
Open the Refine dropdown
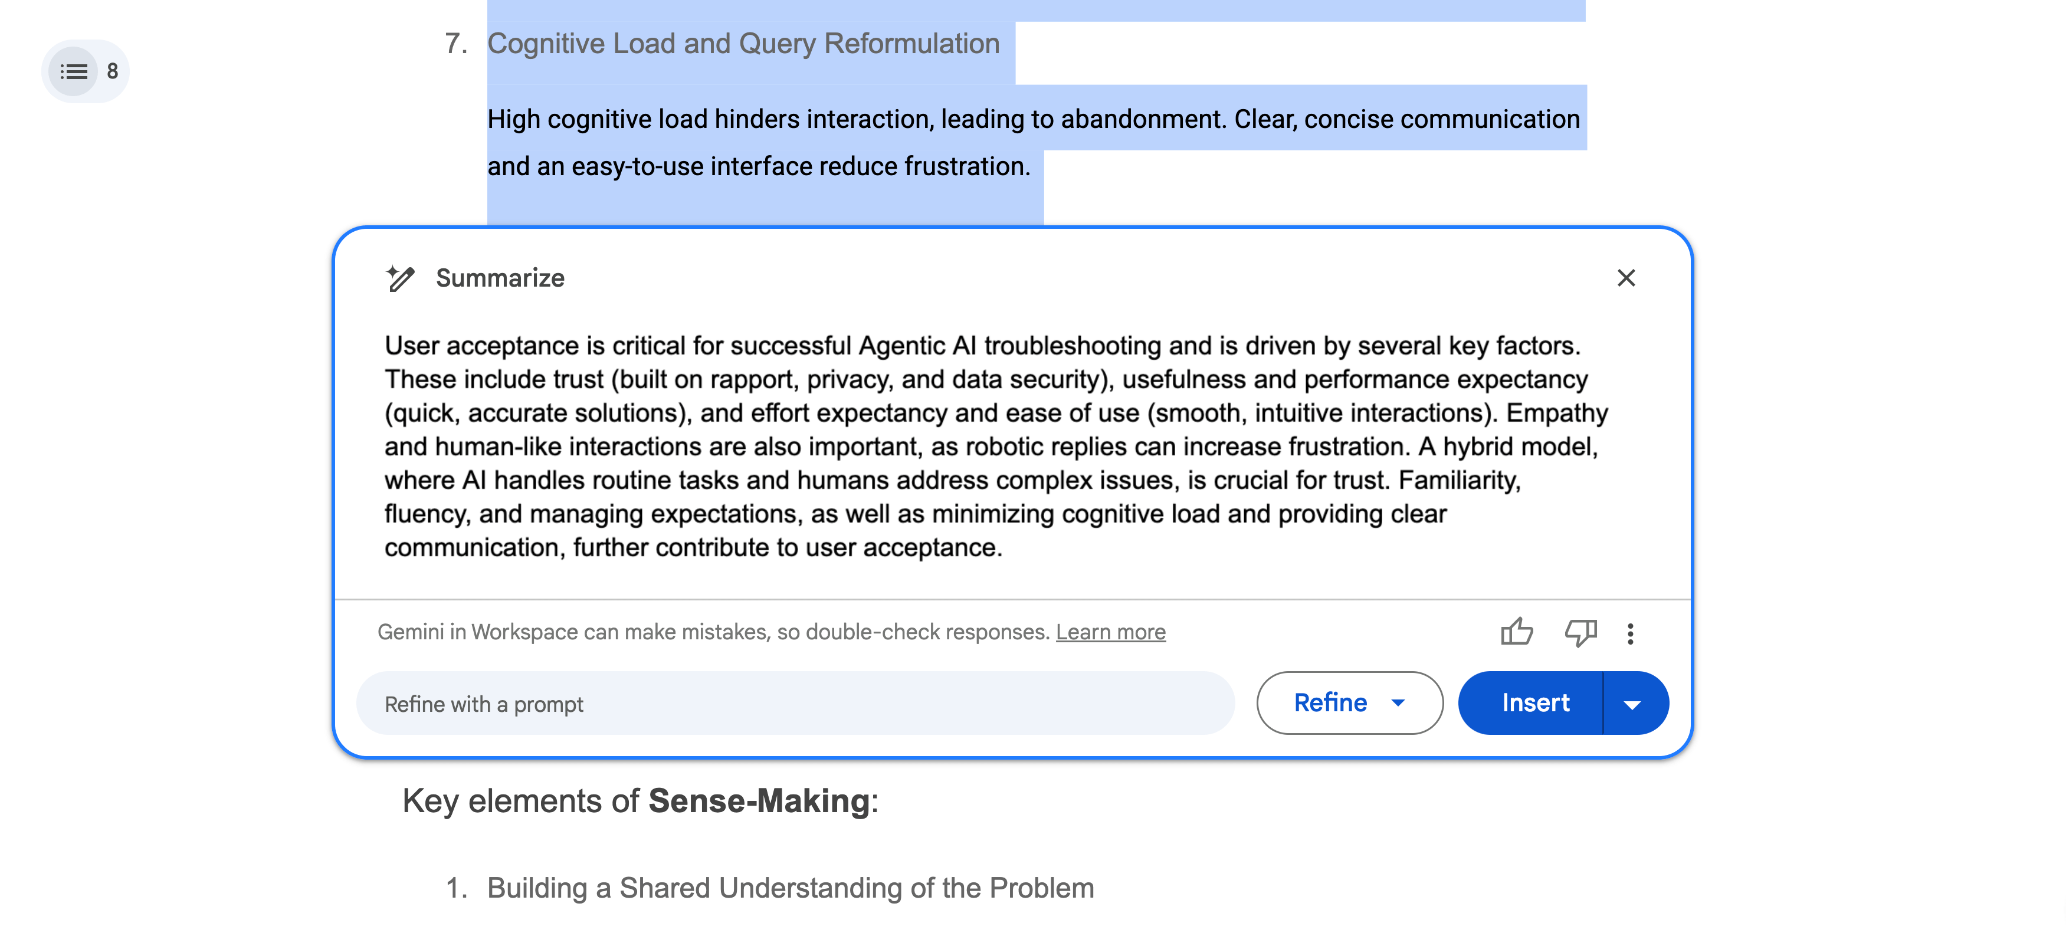[x=1349, y=702]
